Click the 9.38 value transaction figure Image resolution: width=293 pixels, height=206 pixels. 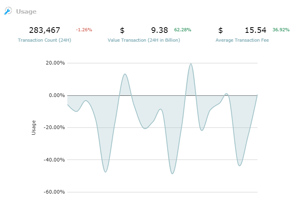pyautogui.click(x=159, y=30)
